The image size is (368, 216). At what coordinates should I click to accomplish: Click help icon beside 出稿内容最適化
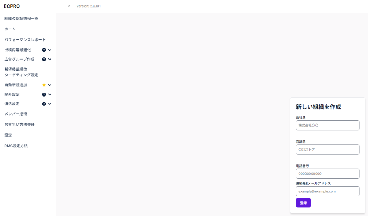click(44, 50)
